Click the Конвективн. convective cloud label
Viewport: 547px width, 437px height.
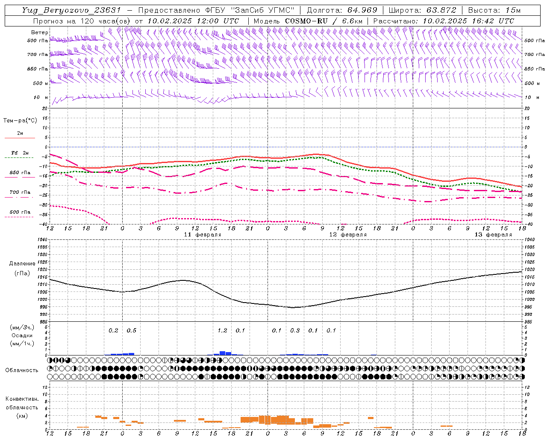(x=22, y=399)
